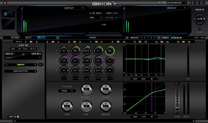Select the fourth band's peak filter shape icon
Screen dimensions: 208x123
[x=98, y=78]
